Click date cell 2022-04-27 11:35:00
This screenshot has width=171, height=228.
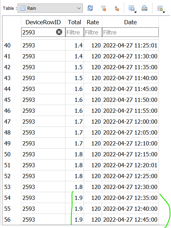click(x=130, y=67)
